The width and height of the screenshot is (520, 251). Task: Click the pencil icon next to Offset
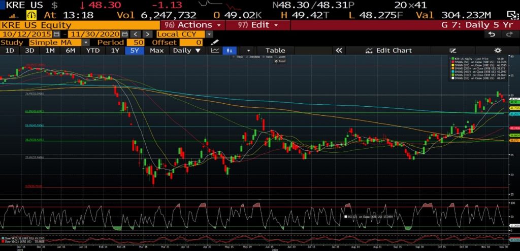(215, 43)
